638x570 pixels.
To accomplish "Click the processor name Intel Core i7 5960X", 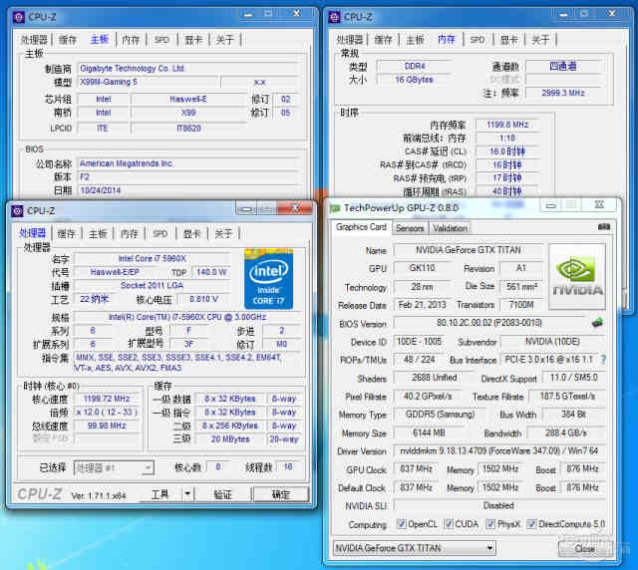I will (x=153, y=258).
